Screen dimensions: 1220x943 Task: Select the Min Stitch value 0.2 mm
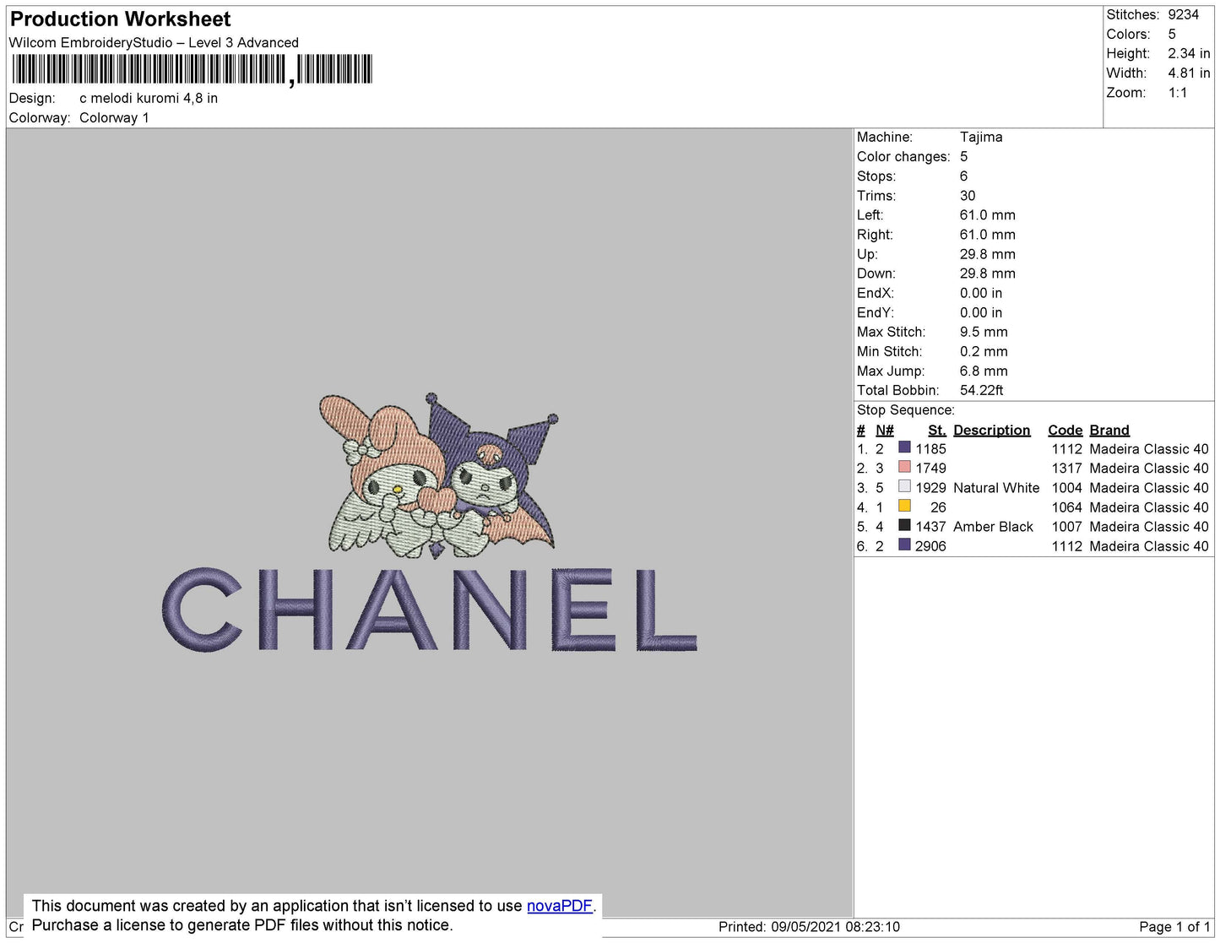(984, 350)
